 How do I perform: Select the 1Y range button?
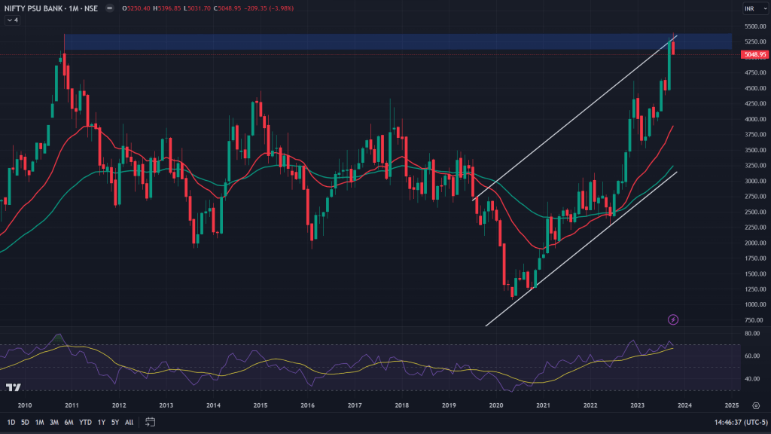click(102, 422)
